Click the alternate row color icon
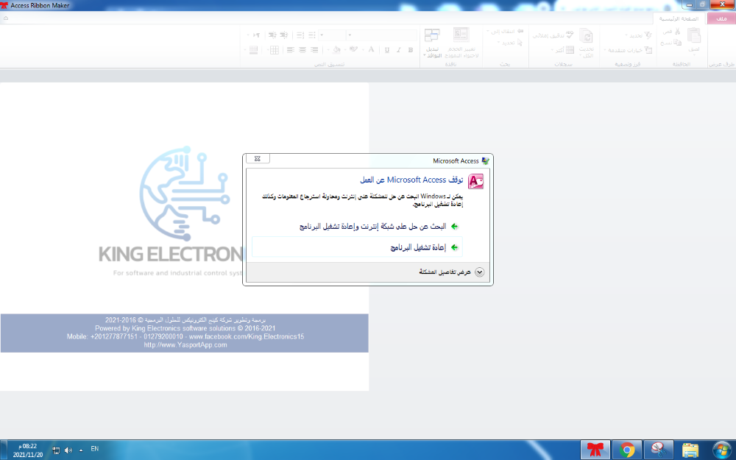Image resolution: width=736 pixels, height=460 pixels. [253, 50]
